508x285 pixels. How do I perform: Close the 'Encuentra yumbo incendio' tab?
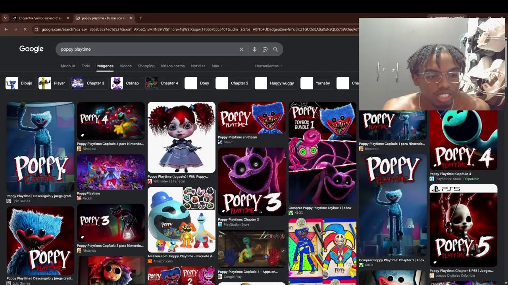[67, 18]
